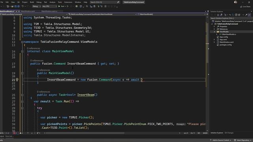Open the File menu
The height and width of the screenshot is (142, 253).
tap(2, 2)
